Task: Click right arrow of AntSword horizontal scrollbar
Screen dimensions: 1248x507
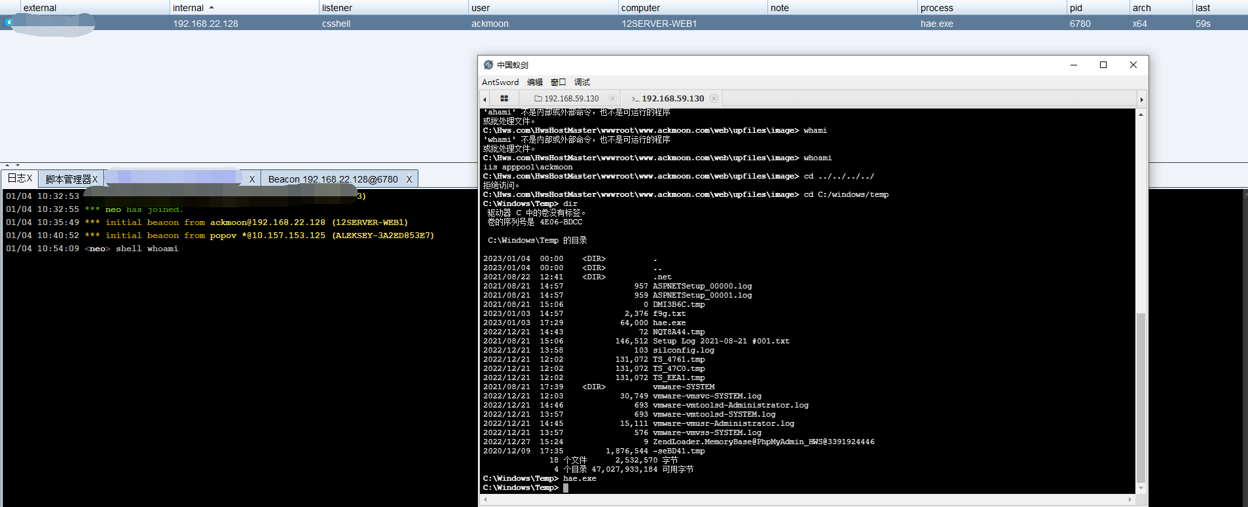Action: click(1130, 500)
